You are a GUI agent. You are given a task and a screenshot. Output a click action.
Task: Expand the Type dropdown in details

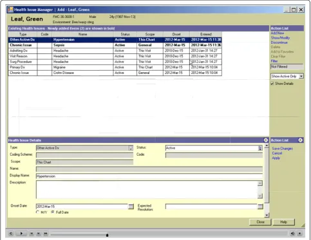[131, 148]
